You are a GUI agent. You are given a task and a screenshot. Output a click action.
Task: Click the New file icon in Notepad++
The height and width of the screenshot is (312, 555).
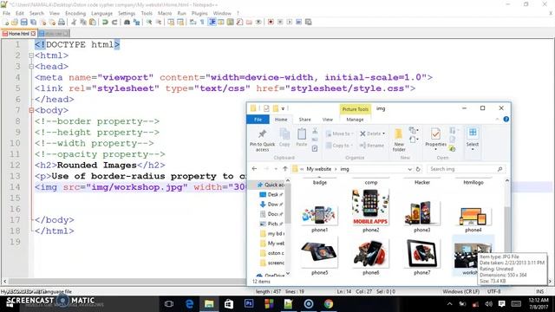6,22
